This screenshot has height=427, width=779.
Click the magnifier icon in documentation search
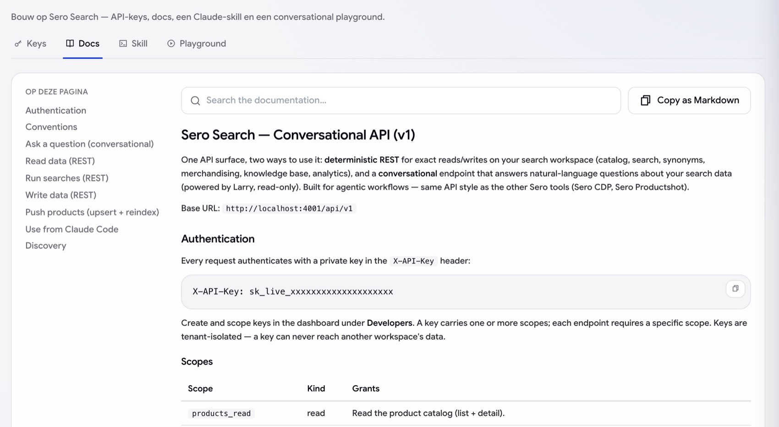coord(196,101)
